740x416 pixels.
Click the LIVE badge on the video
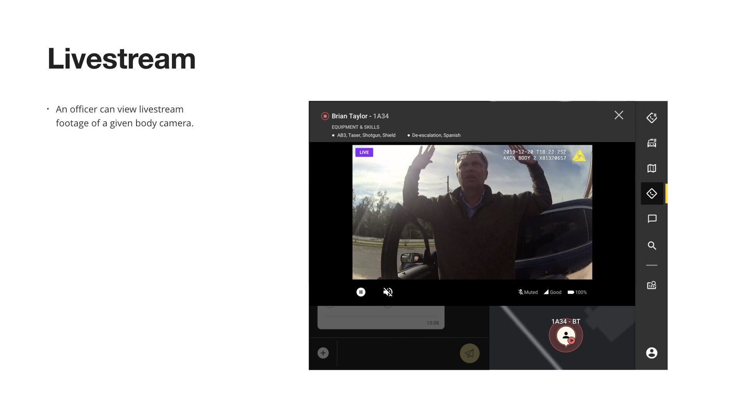pyautogui.click(x=364, y=153)
